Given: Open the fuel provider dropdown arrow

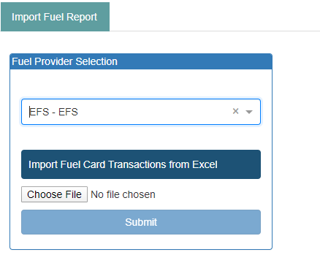Looking at the screenshot, I should point(249,112).
